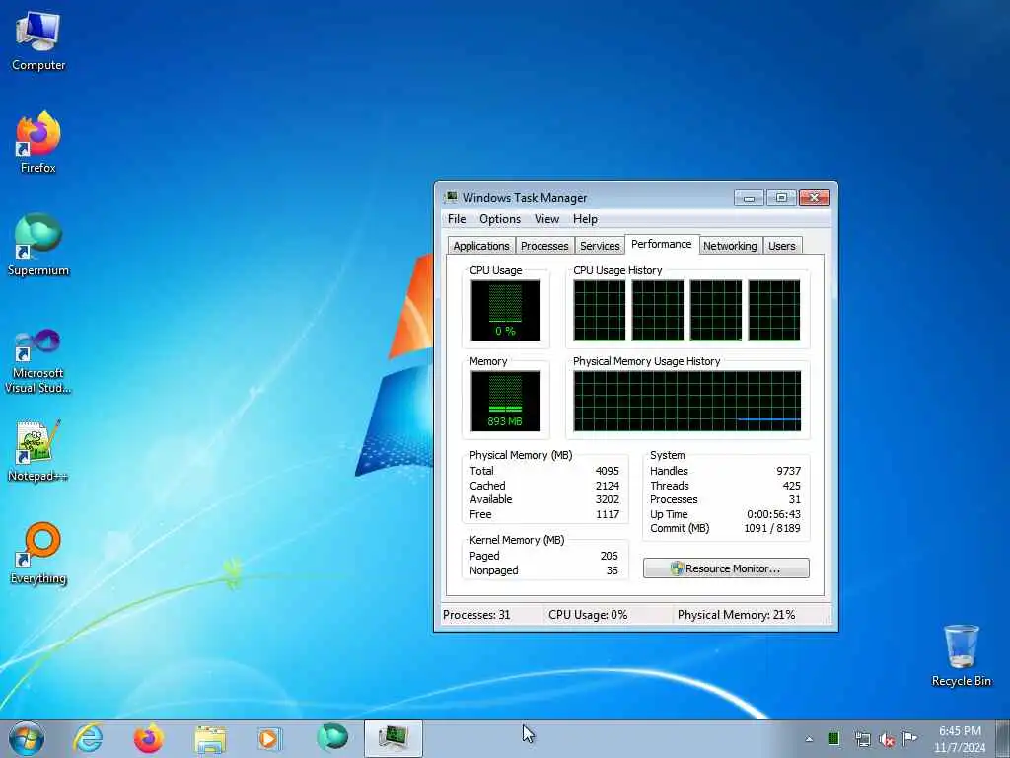Open Windows Media Player in taskbar
Viewport: 1010px width, 758px height.
269,738
